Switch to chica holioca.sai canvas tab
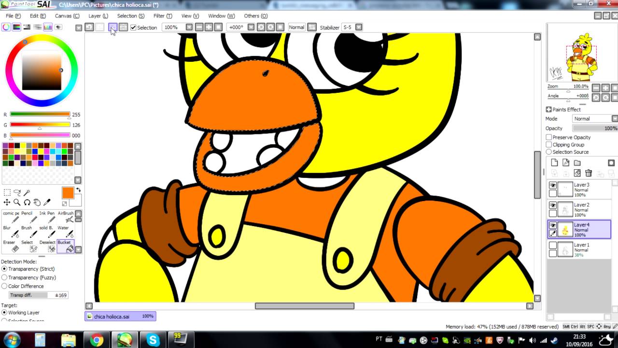 120,317
